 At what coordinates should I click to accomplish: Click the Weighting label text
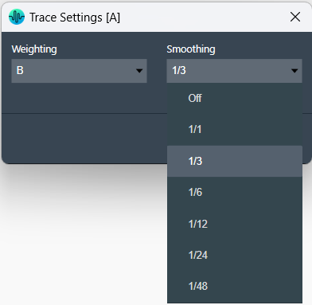[34, 49]
